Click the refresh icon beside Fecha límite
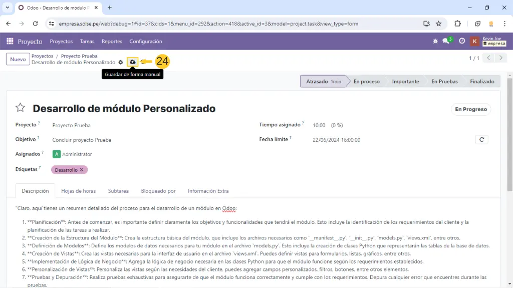Screen dimensions: 513x288 click(481, 140)
